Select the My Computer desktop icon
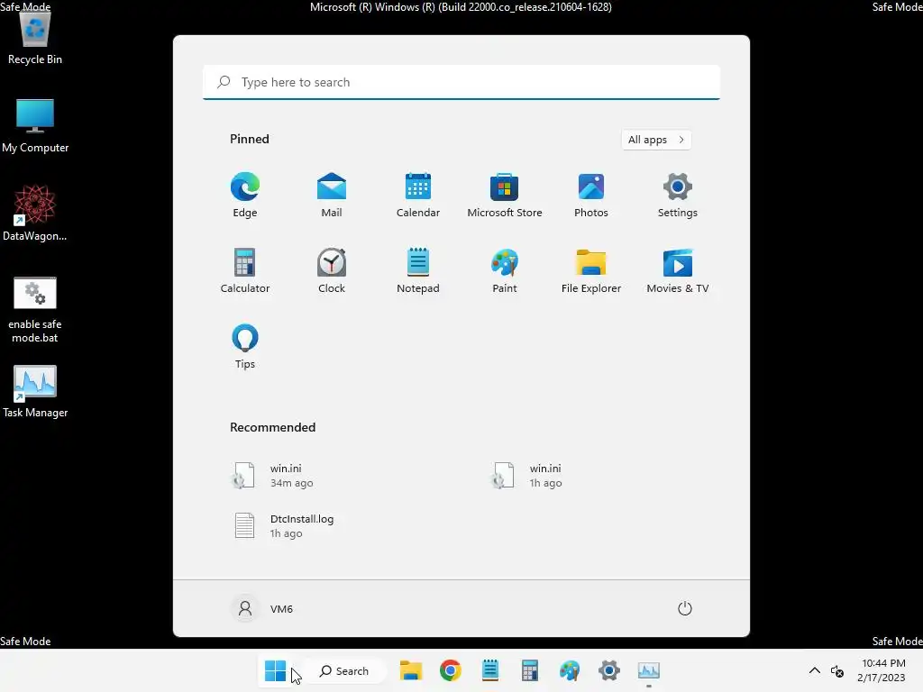The height and width of the screenshot is (692, 923). 35,126
